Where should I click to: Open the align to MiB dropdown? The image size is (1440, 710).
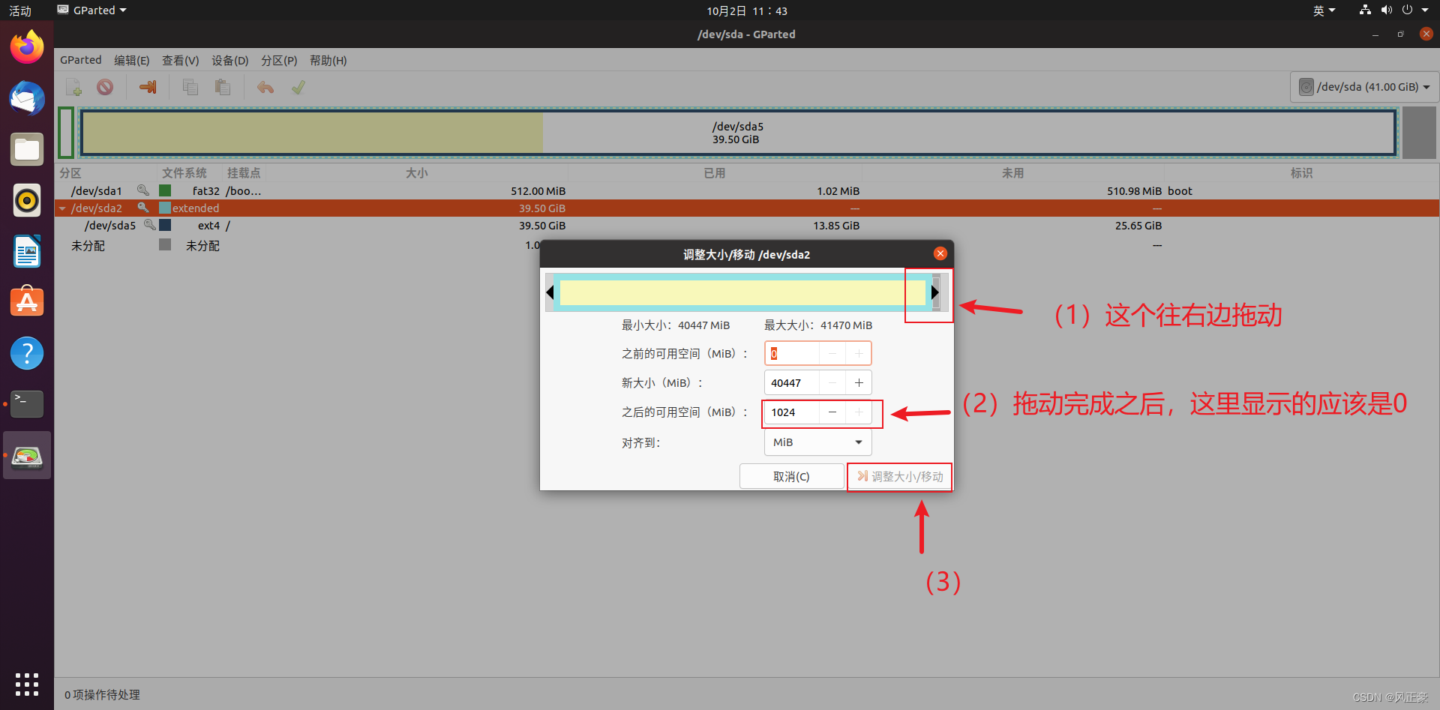coord(817,442)
